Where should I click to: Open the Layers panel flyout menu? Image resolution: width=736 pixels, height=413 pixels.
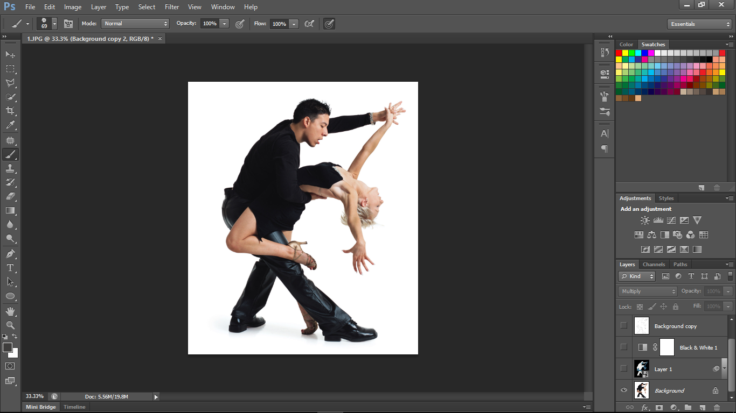pyautogui.click(x=730, y=265)
